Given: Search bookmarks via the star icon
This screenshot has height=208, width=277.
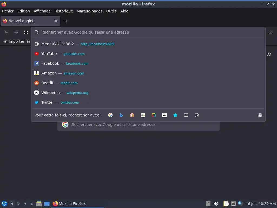Looking at the screenshot, I should (175, 115).
